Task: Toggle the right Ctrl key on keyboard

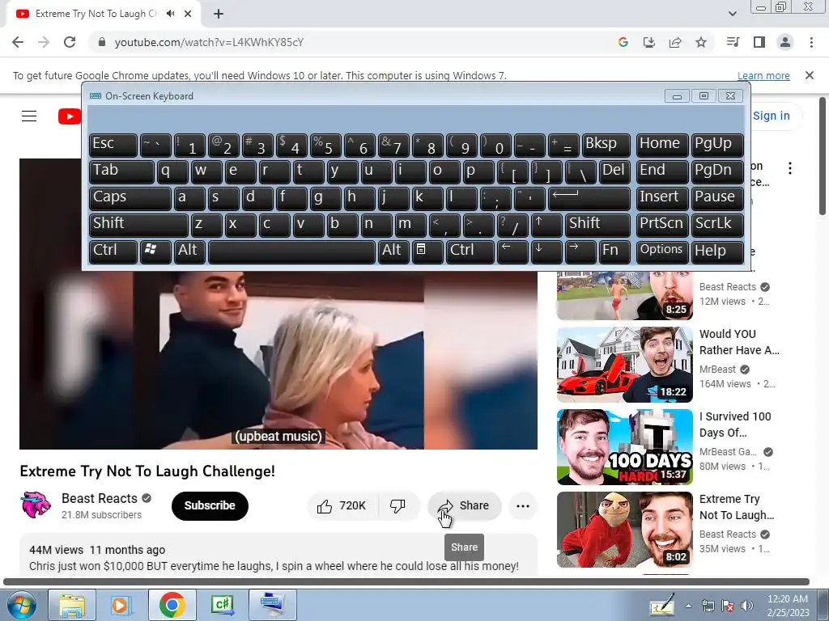Action: tap(470, 251)
